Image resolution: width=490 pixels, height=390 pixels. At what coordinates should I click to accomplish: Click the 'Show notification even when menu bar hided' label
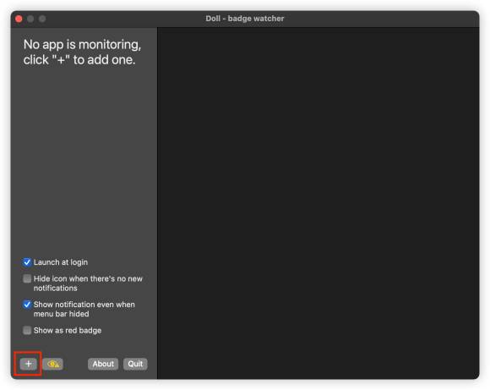(84, 309)
